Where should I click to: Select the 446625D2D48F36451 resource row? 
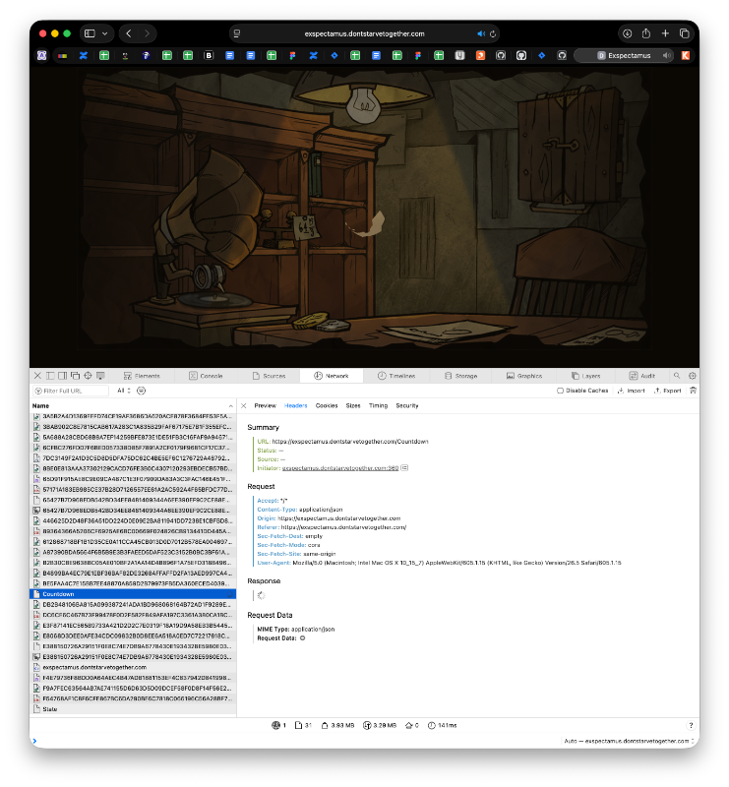point(133,521)
